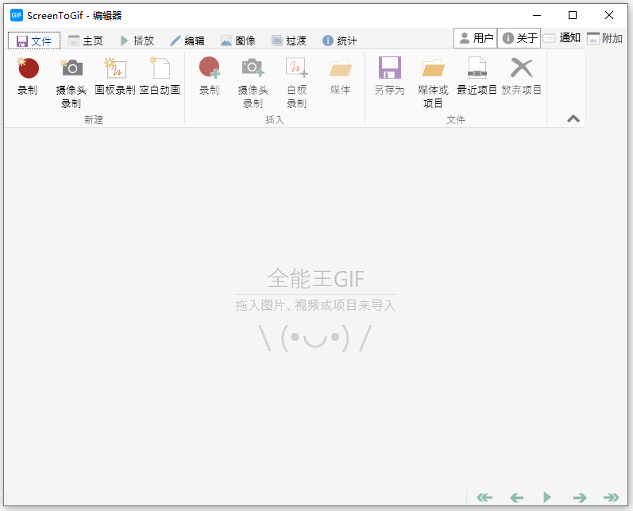Open recent projects (最近项目)
Image resolution: width=633 pixels, height=511 pixels.
[x=477, y=76]
